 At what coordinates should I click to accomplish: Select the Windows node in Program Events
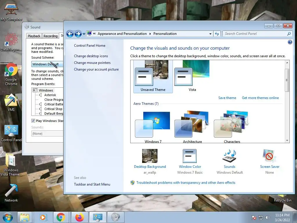tap(46, 90)
